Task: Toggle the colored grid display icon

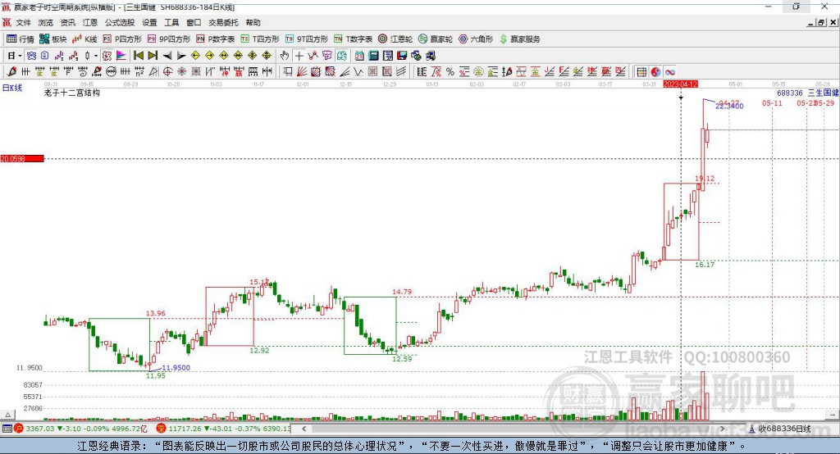Action: [x=641, y=72]
